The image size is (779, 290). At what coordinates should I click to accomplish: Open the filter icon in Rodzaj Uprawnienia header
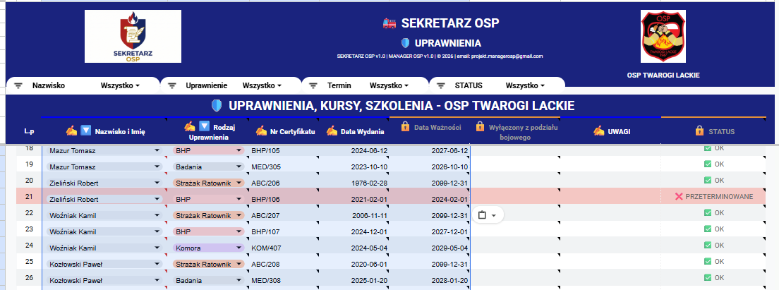204,126
